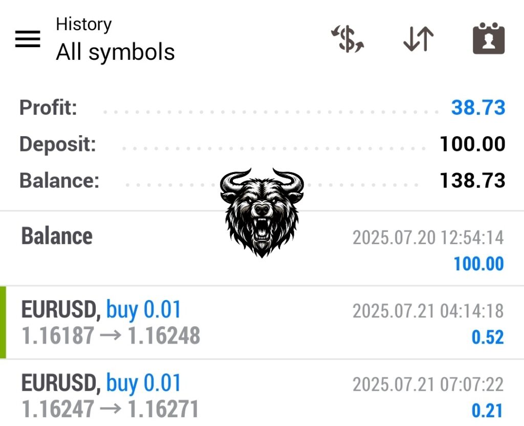Tap the History page title
524x426 pixels.
[x=83, y=24]
